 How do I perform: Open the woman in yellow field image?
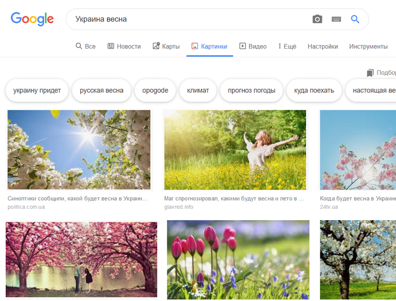point(235,150)
